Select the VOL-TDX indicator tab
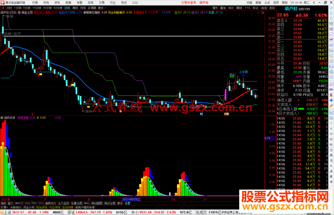 pyautogui.click(x=30, y=203)
